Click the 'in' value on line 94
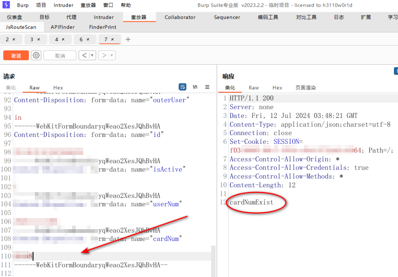 pyautogui.click(x=18, y=117)
